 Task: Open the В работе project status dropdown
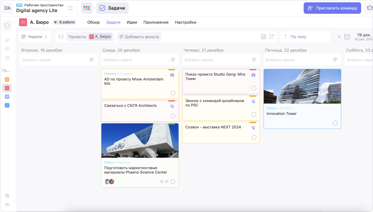(x=64, y=22)
